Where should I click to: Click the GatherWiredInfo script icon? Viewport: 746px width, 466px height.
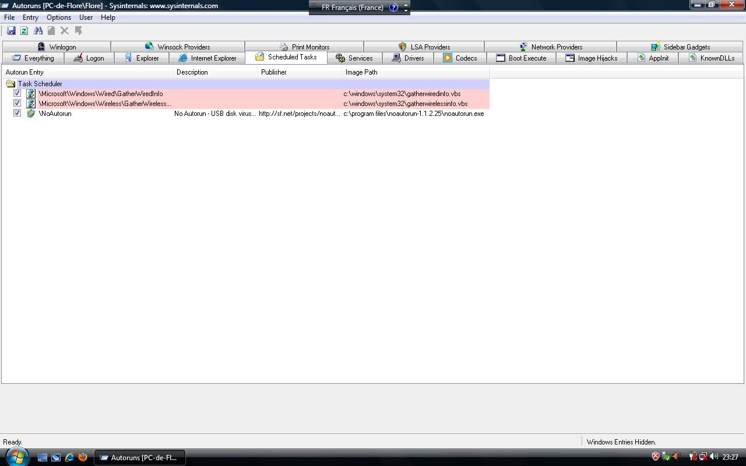pos(31,94)
